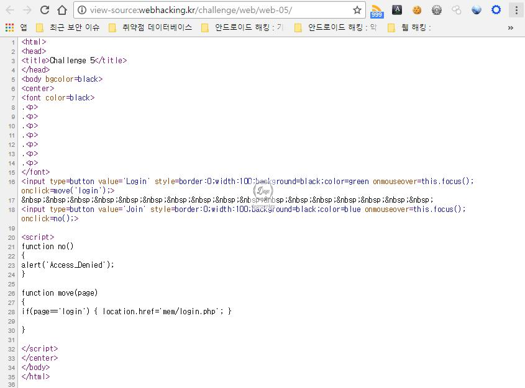Click the alert('Access_Denied') source line
Screen dimensions: 525x388
[68, 265]
